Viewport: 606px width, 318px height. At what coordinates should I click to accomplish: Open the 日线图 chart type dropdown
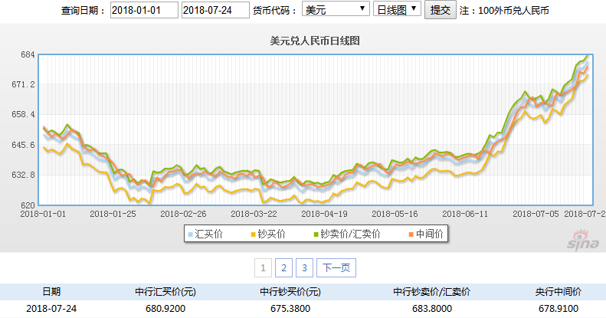[397, 9]
